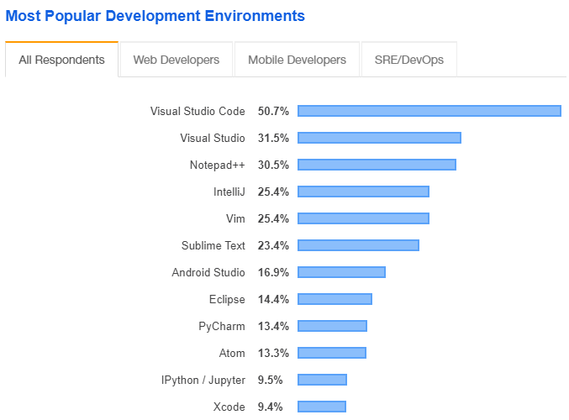Click the PyCharm label

[222, 326]
